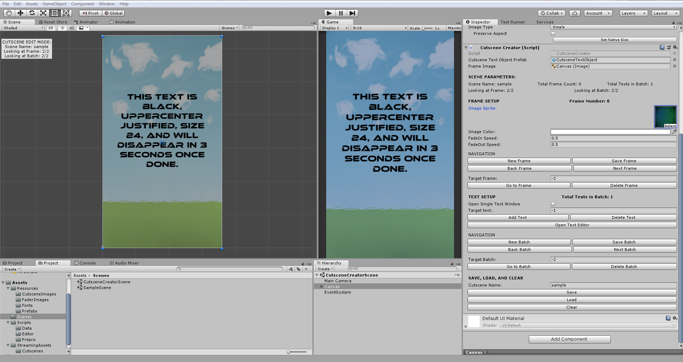
Task: Click Add Component button
Action: (569, 339)
